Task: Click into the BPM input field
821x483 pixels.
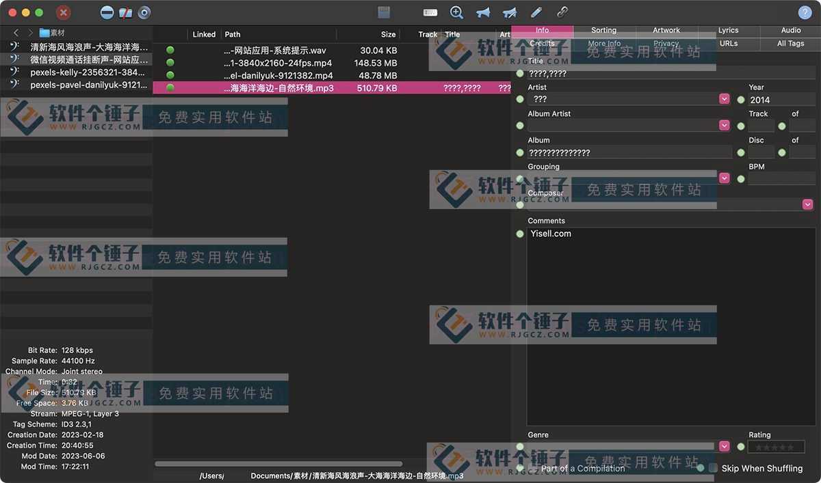Action: pos(781,179)
